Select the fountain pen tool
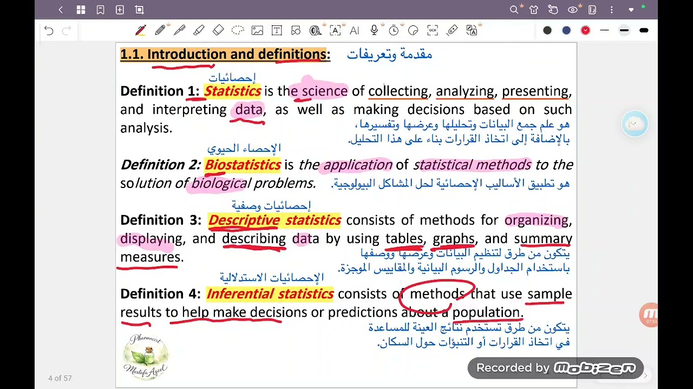This screenshot has width=693, height=389. coord(179,30)
